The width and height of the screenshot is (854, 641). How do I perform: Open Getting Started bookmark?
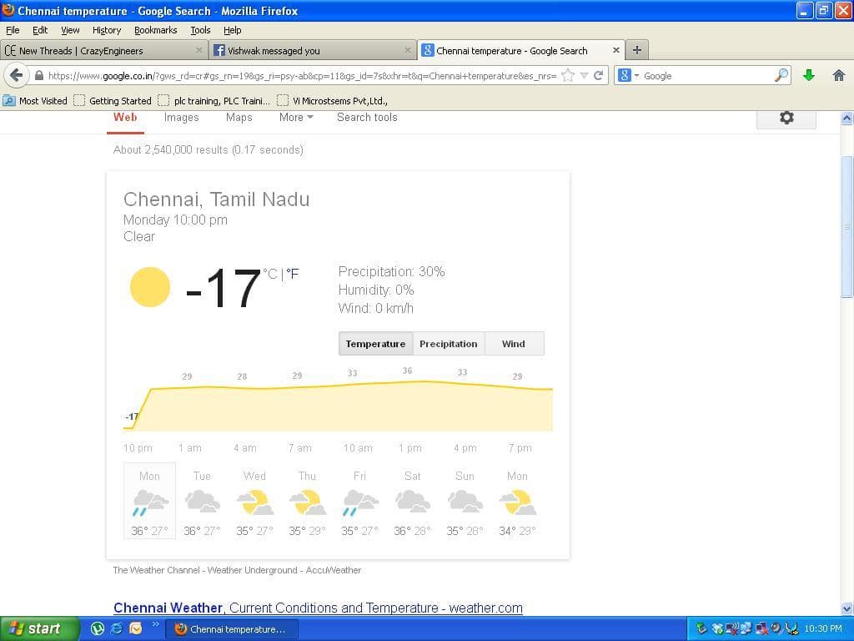pyautogui.click(x=113, y=101)
